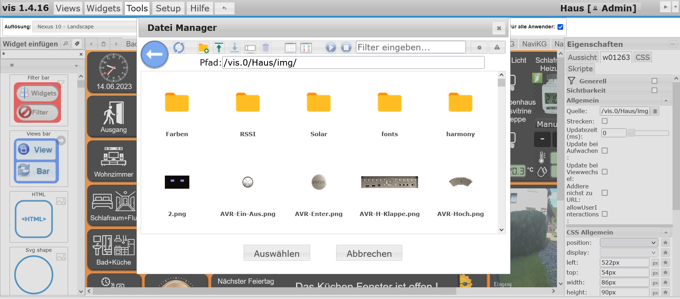Open the file manager gear settings button

(x=479, y=48)
